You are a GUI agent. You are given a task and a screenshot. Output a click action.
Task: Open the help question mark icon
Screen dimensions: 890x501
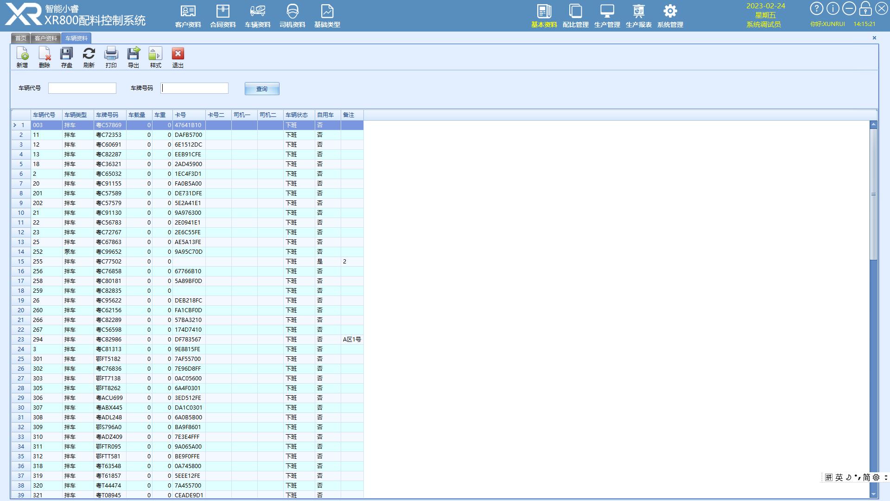click(x=816, y=9)
